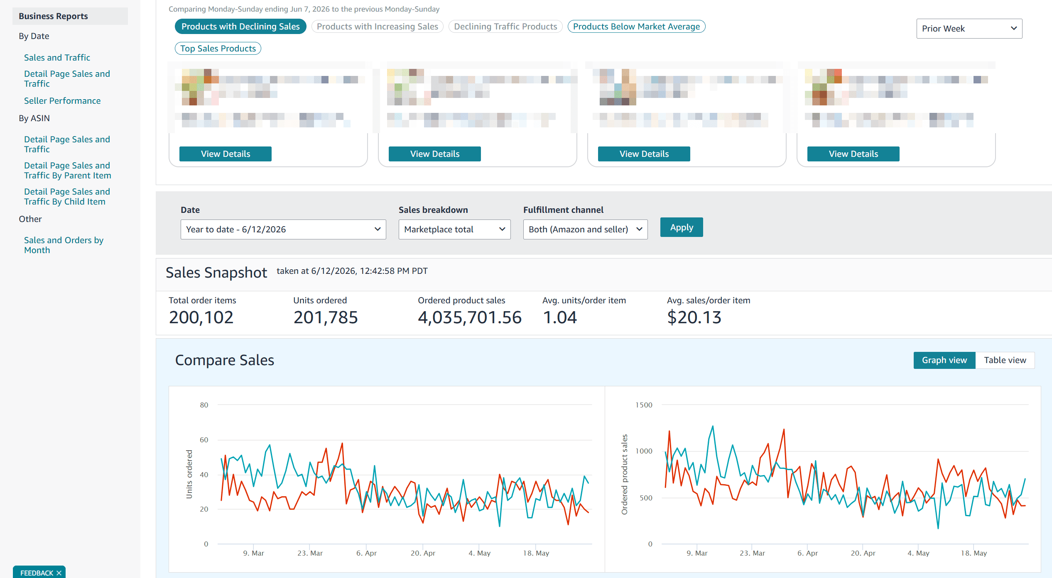Click the Other section label
This screenshot has width=1052, height=578.
point(30,219)
